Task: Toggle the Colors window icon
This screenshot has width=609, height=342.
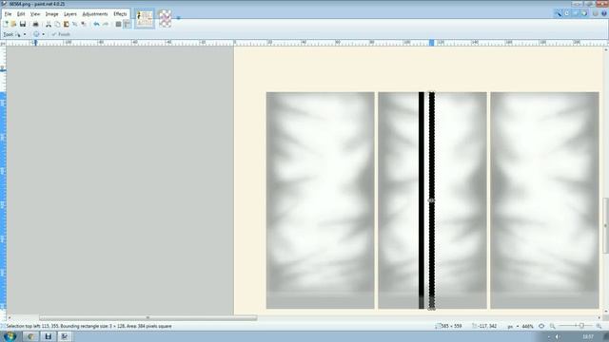Action: pos(584,13)
